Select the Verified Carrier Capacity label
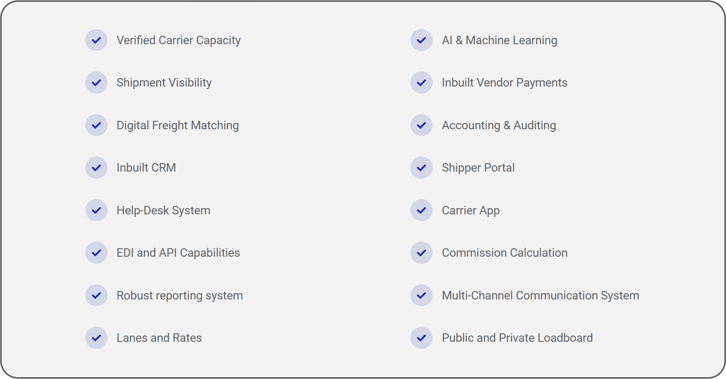 pyautogui.click(x=179, y=41)
